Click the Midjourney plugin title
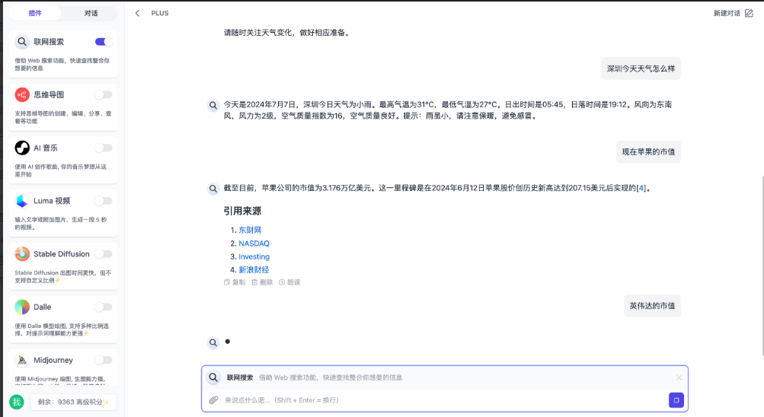Image resolution: width=764 pixels, height=417 pixels. pyautogui.click(x=53, y=360)
